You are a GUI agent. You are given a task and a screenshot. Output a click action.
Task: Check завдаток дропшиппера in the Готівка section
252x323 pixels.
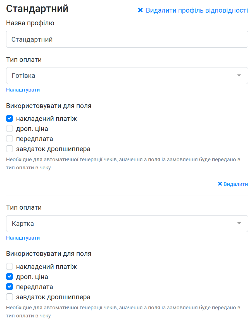point(9,149)
